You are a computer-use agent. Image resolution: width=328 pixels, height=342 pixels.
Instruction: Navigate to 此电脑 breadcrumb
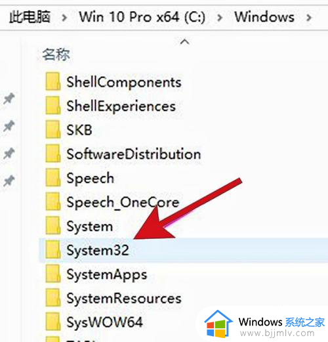tap(30, 17)
